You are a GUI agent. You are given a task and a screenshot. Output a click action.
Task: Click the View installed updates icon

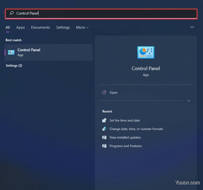click(x=104, y=137)
